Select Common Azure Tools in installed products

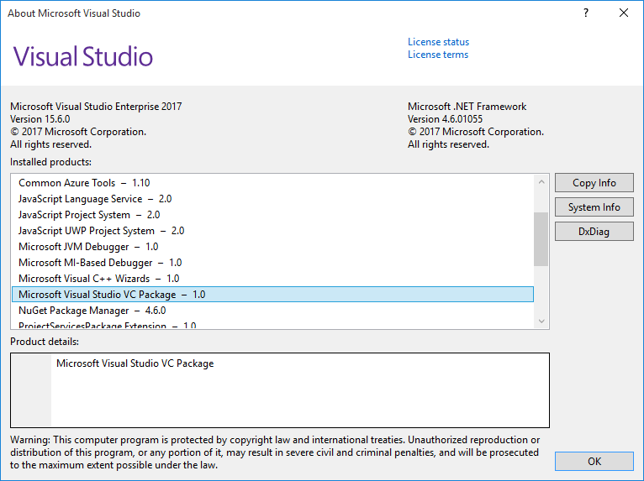[272, 183]
